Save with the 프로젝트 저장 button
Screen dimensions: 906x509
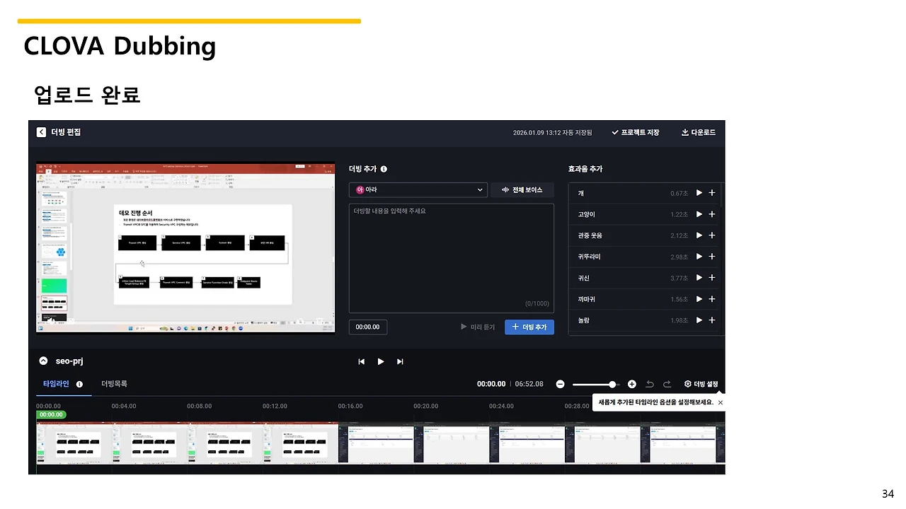(636, 132)
